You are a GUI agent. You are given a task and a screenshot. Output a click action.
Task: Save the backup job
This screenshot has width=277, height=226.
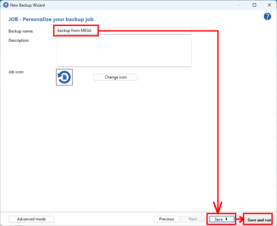tap(218, 219)
